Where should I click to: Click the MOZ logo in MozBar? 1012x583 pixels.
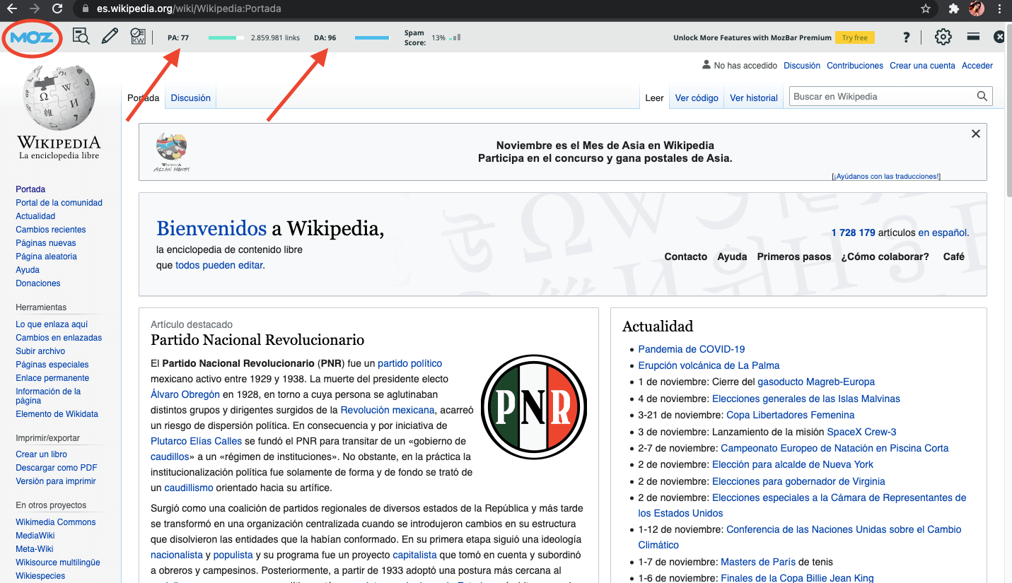(x=33, y=37)
